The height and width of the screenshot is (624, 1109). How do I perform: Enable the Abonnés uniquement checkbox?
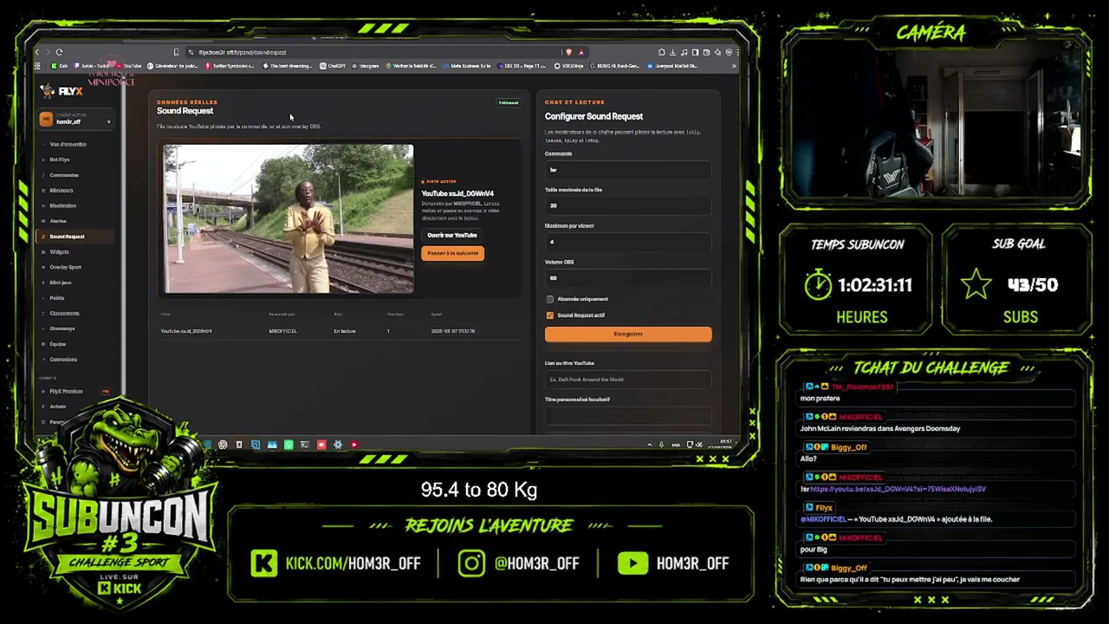[x=549, y=299]
